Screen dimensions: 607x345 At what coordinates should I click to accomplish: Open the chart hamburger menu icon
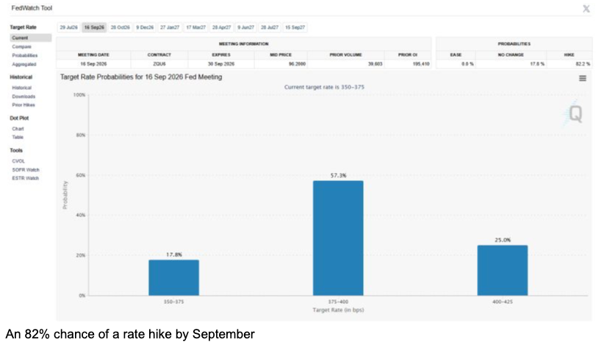pos(582,78)
